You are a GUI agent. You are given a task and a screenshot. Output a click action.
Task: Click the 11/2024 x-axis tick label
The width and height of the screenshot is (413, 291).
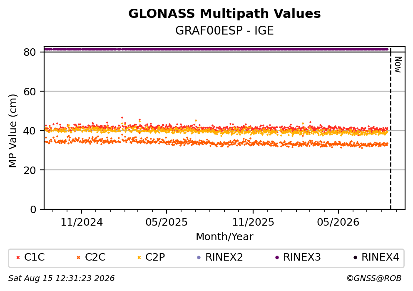pos(82,223)
